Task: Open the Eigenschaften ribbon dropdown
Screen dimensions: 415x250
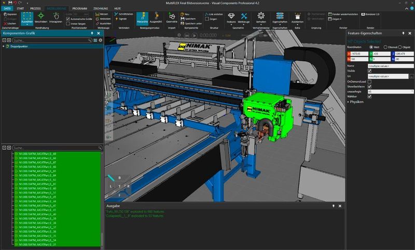Action: click(280, 18)
